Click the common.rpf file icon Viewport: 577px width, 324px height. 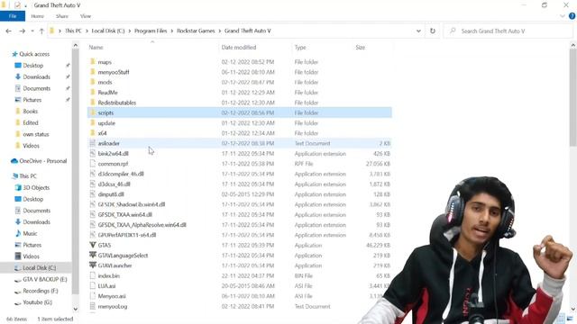[93, 164]
